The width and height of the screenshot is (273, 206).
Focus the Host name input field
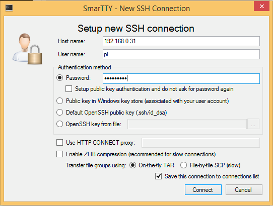181,41
